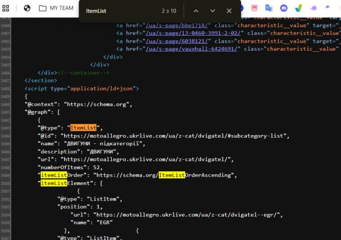Click the first "@type": "ListItem" line
Image resolution: width=341 pixels, height=240 pixels.
coord(90,199)
